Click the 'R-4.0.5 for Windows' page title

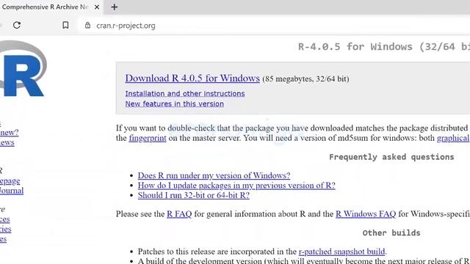(x=384, y=47)
